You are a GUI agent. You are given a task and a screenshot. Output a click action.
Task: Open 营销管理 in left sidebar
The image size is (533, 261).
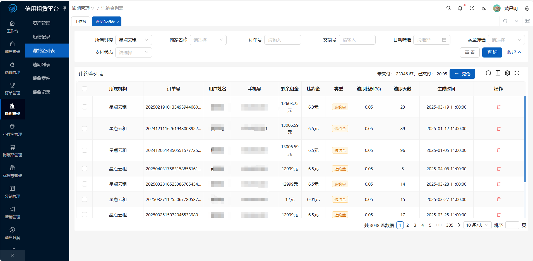point(12,213)
